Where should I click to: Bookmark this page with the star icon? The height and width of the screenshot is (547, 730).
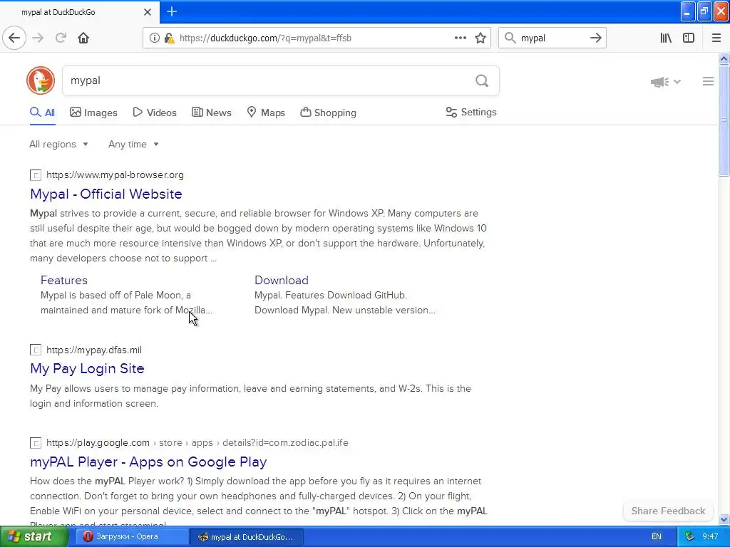480,38
